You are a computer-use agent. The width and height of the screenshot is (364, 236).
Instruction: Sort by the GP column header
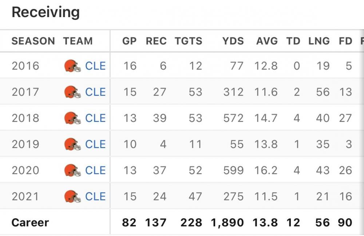pyautogui.click(x=129, y=41)
